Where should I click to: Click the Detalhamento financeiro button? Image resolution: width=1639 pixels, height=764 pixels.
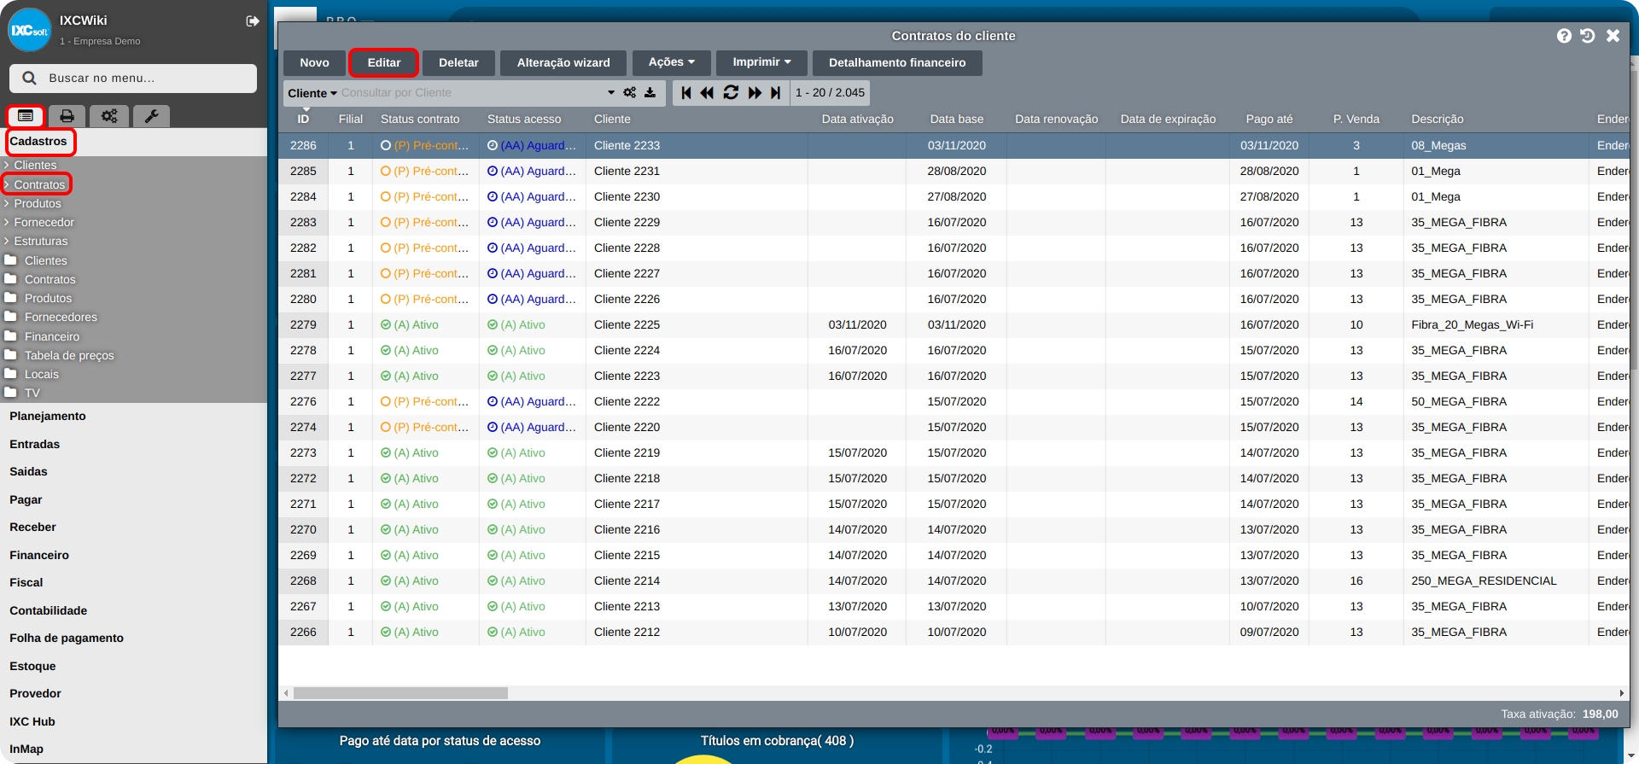coord(896,63)
